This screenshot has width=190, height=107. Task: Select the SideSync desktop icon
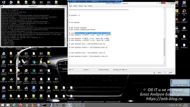(x=4, y=97)
